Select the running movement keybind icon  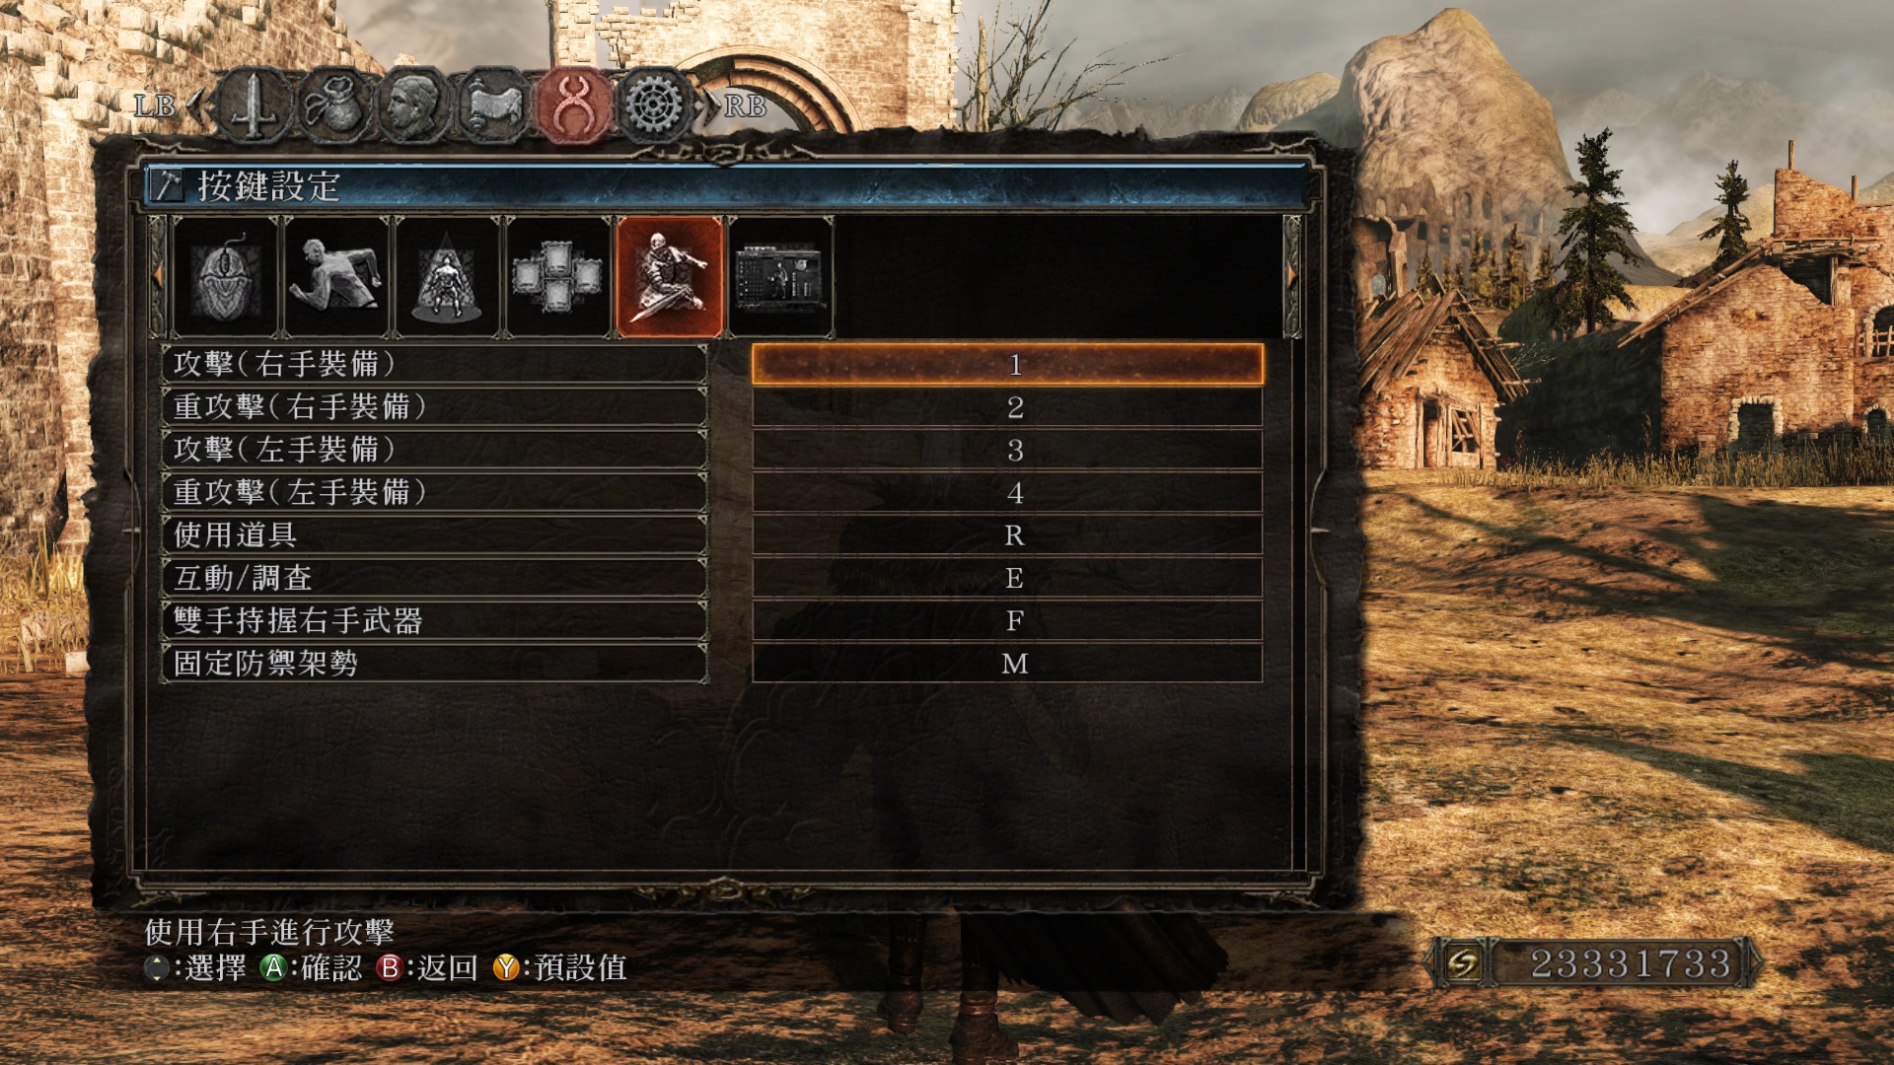pos(335,277)
